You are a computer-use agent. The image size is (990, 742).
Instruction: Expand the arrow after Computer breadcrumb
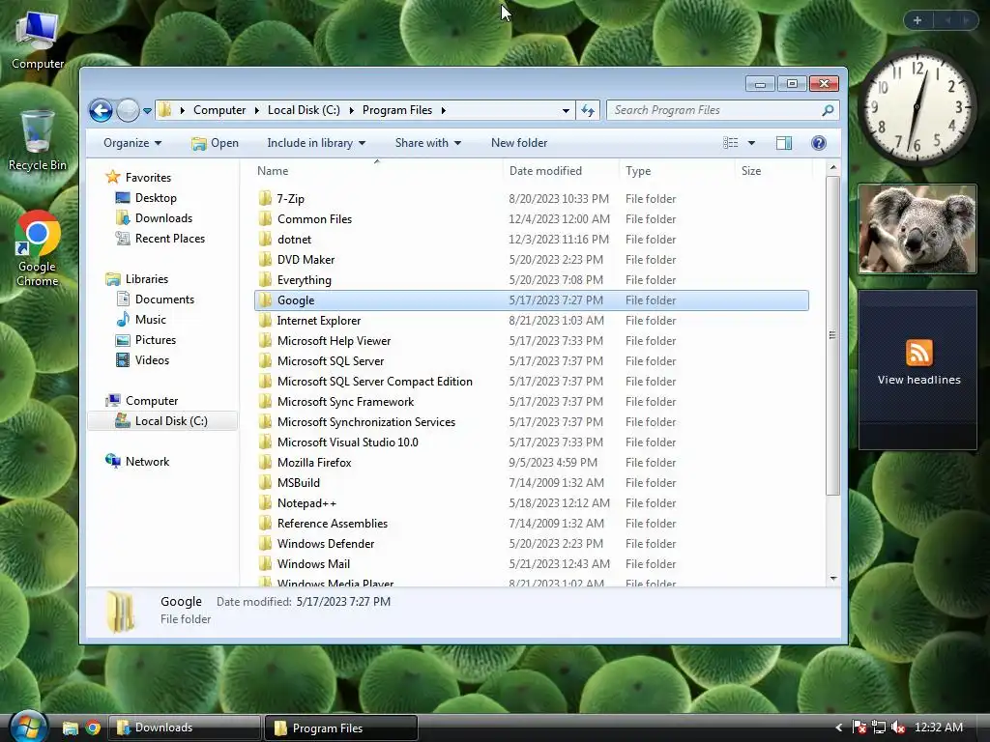(x=257, y=110)
